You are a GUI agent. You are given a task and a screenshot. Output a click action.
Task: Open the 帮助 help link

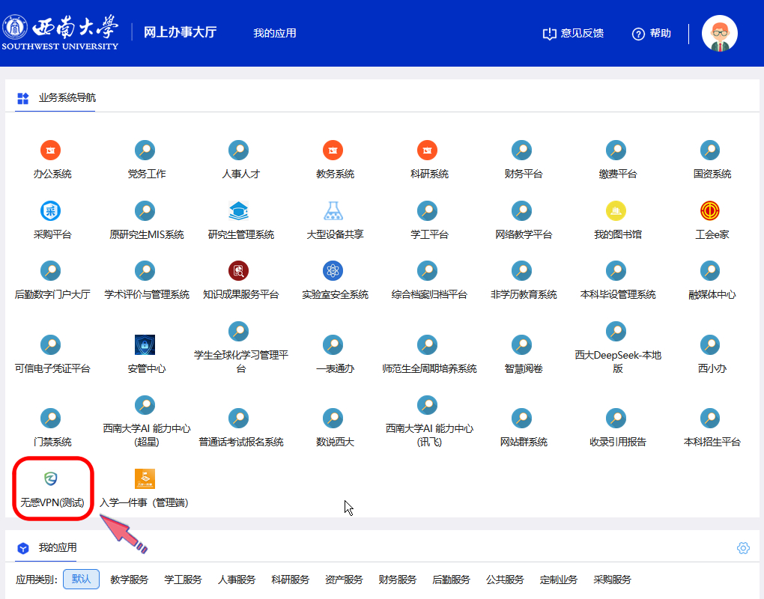coord(652,34)
